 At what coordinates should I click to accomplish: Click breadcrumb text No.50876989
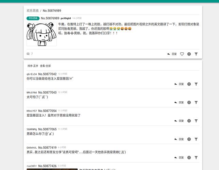coord(52,11)
